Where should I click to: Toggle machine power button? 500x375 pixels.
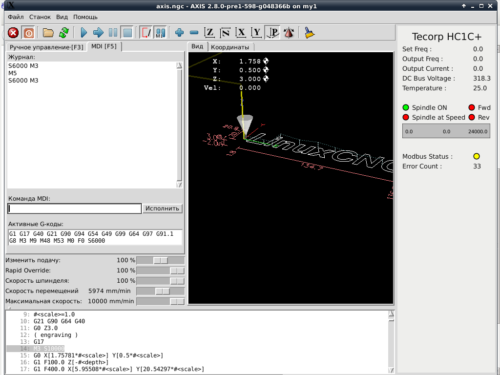tap(29, 33)
